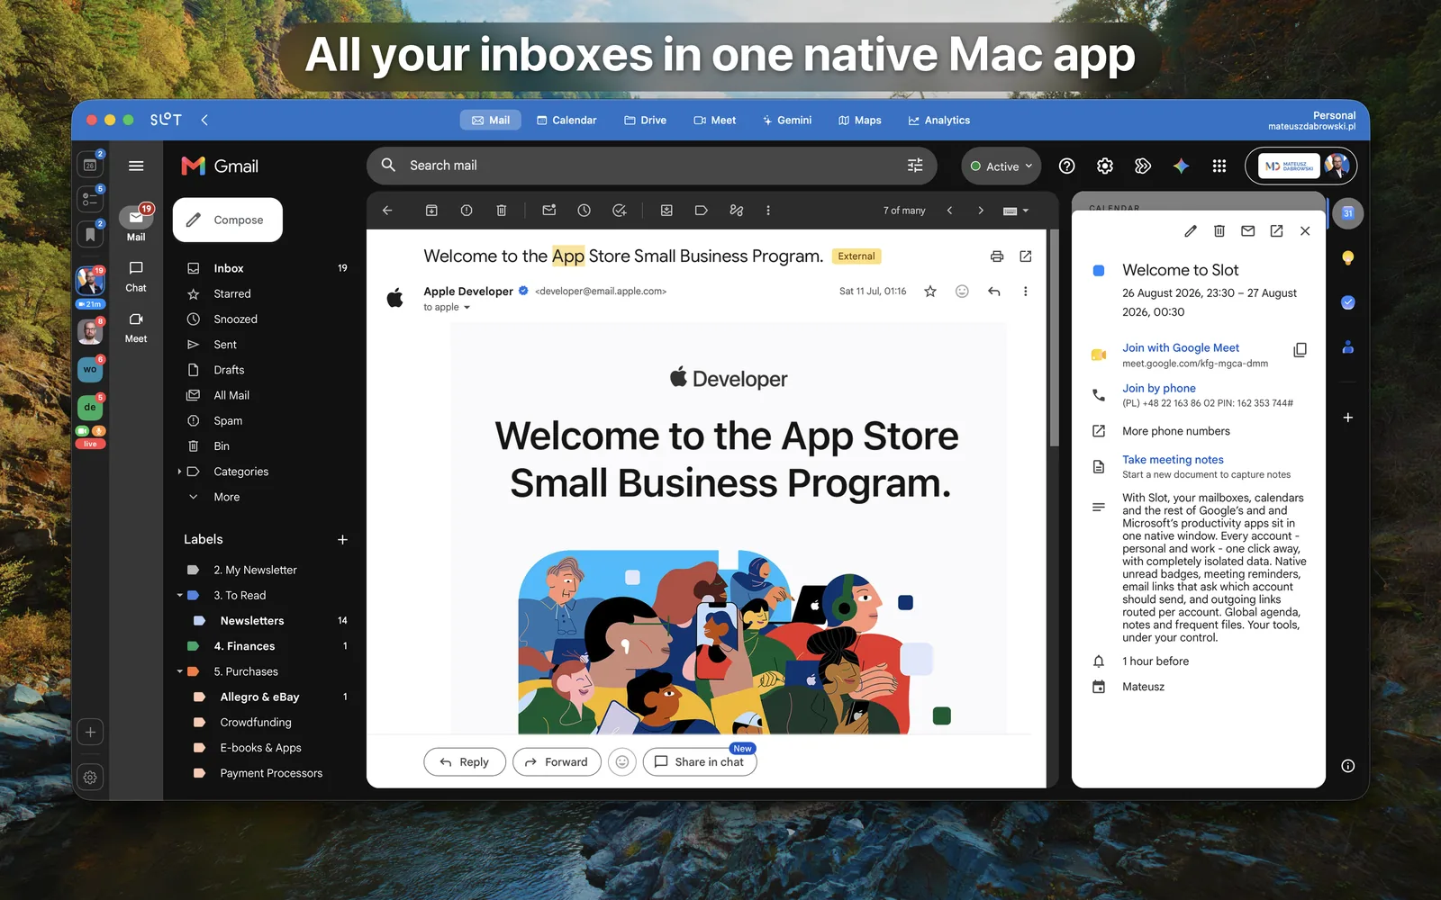The width and height of the screenshot is (1441, 900).
Task: Collapse the 5. Purchases label
Action: (179, 671)
